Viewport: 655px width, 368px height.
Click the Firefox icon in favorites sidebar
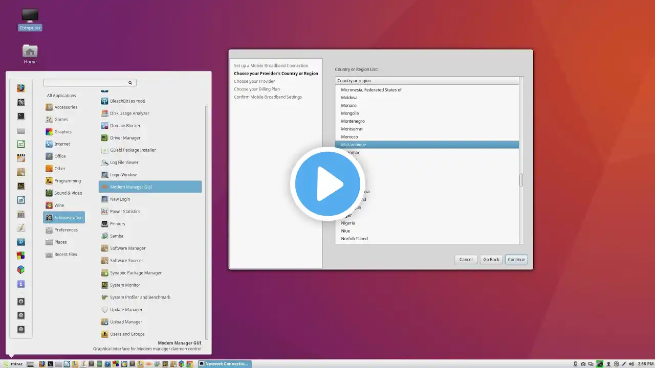[21, 88]
